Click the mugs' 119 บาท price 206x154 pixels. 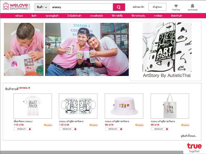(x=64, y=125)
